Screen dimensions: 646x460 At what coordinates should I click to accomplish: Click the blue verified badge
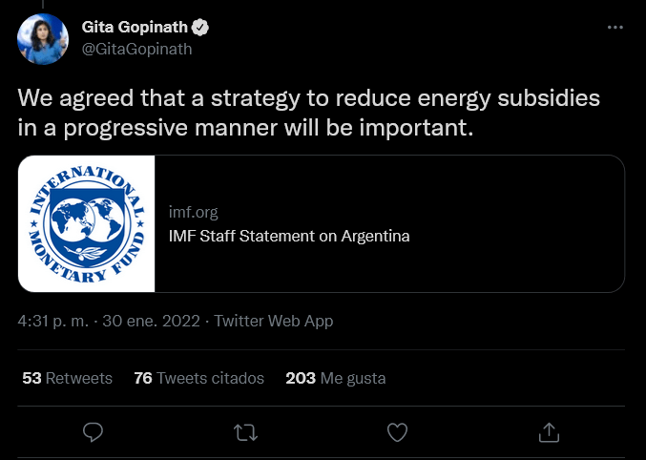point(201,29)
